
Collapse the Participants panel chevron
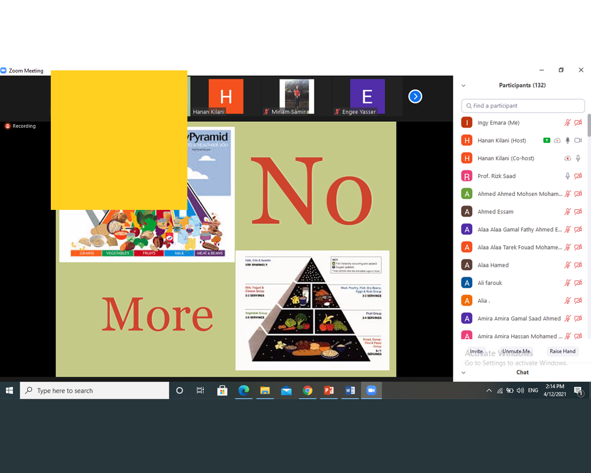pos(463,86)
